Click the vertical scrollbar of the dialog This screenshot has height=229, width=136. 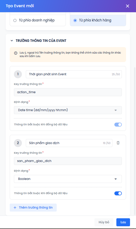[135, 141]
